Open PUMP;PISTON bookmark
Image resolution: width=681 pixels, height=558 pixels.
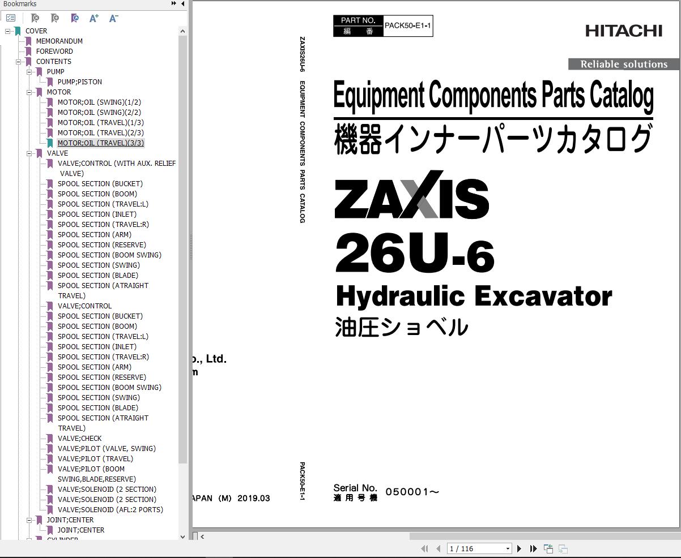coord(80,82)
